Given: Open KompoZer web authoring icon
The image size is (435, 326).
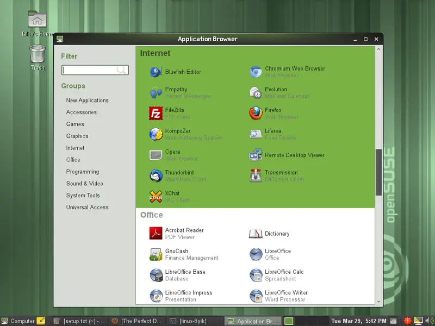Looking at the screenshot, I should (x=156, y=134).
